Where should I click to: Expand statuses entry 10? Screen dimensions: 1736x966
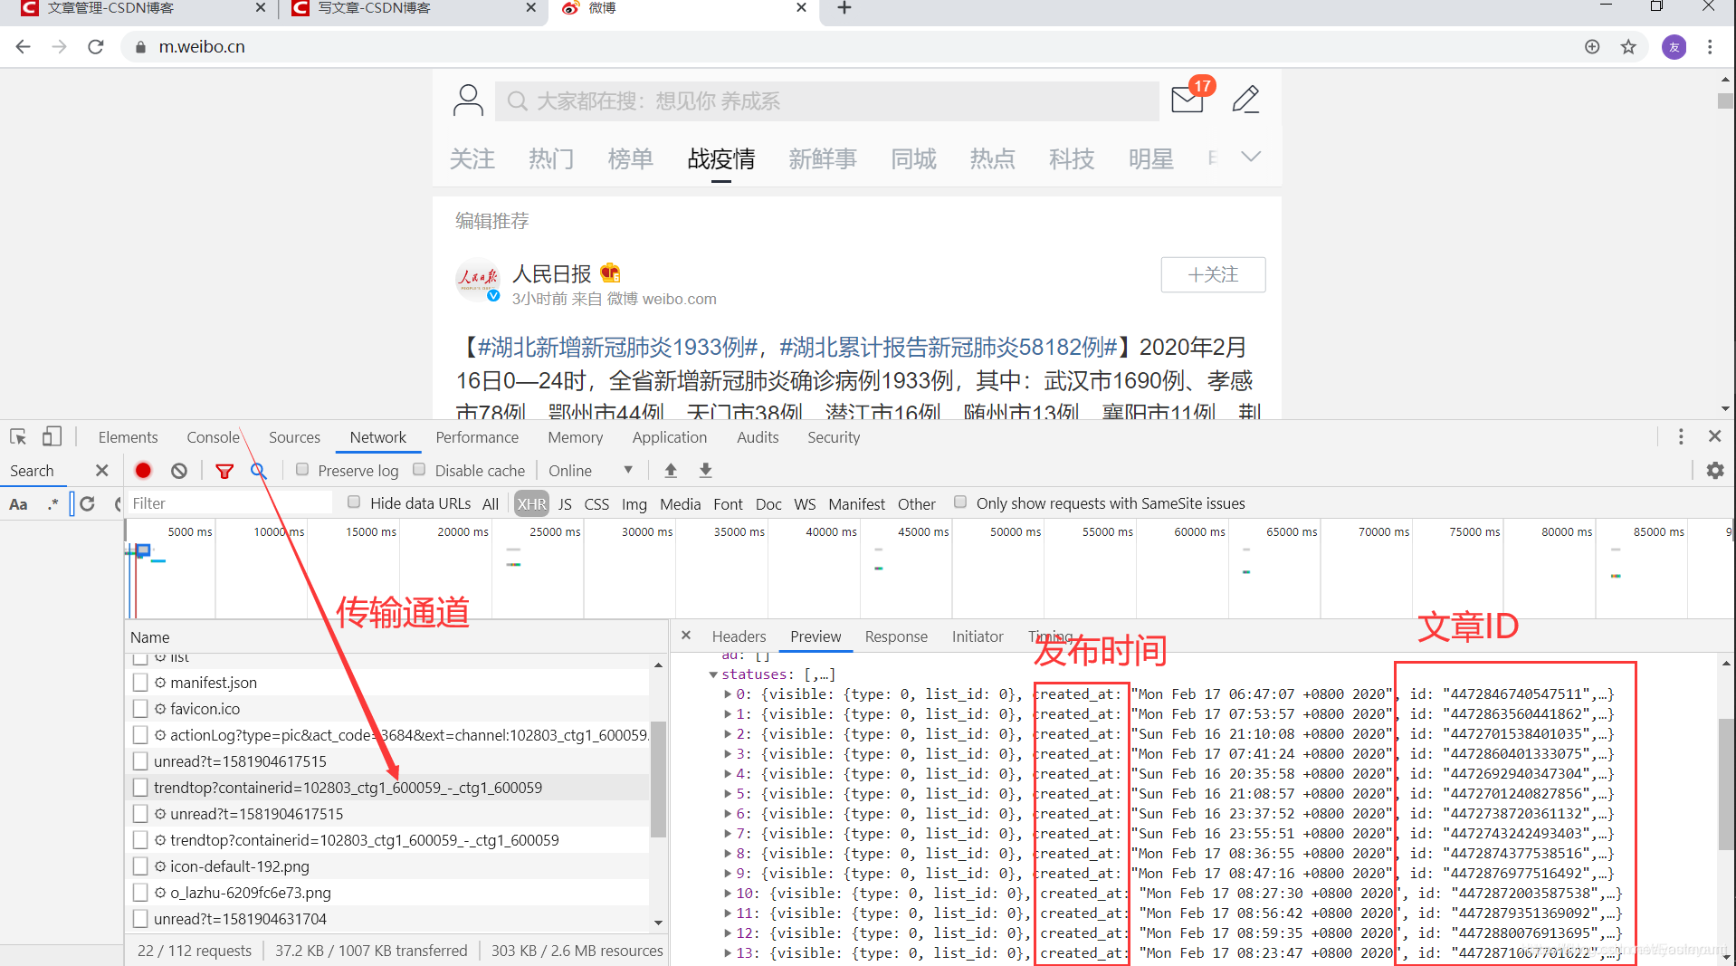coord(728,894)
